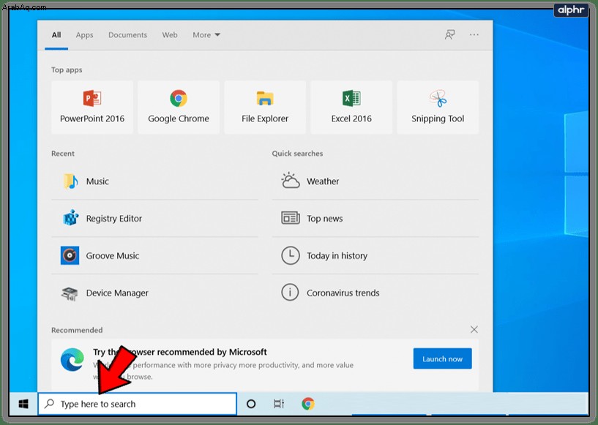This screenshot has width=598, height=425.
Task: Open PowerPoint 2016 from Top apps
Action: (x=92, y=107)
